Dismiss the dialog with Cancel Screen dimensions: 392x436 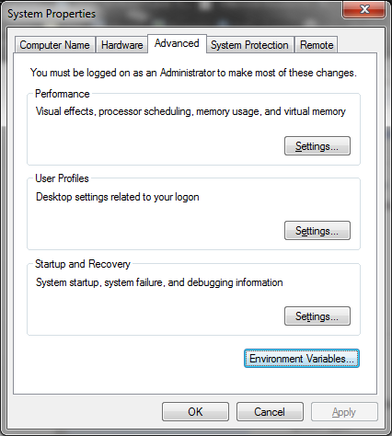pos(270,412)
